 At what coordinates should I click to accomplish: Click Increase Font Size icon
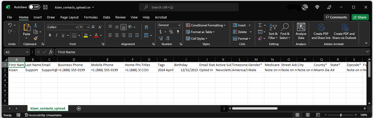(93, 27)
